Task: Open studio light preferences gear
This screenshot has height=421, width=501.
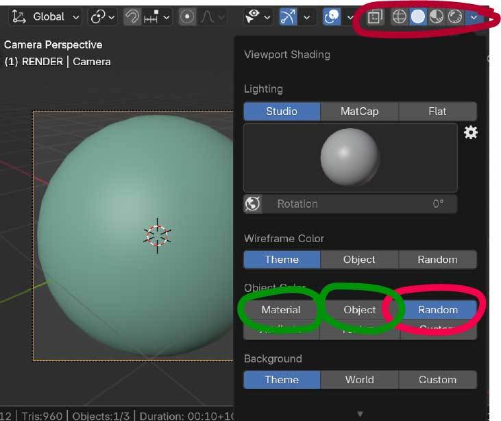Action: [471, 132]
